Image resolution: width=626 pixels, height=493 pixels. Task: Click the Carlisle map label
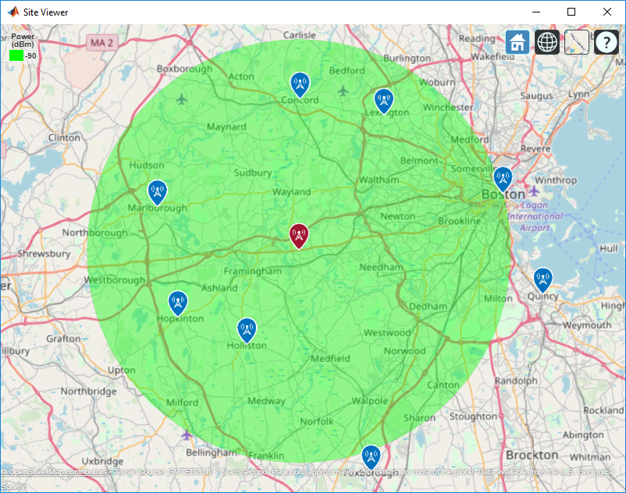point(300,35)
